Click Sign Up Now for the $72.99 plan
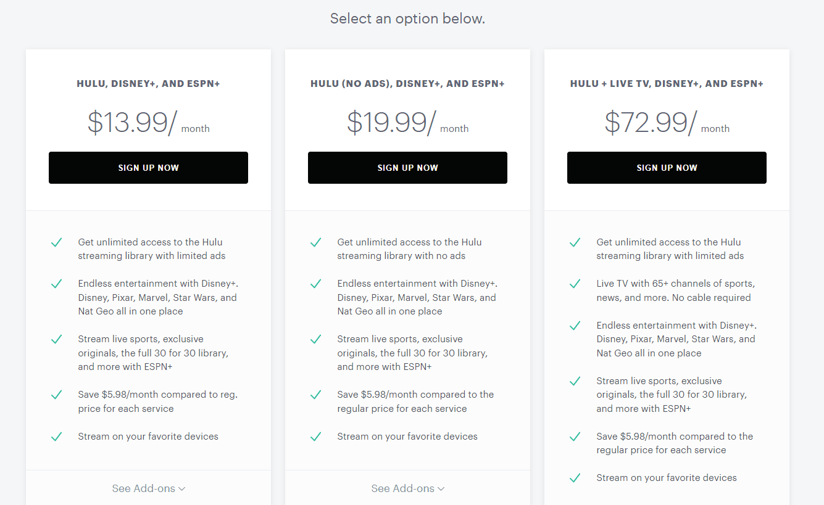 (667, 168)
